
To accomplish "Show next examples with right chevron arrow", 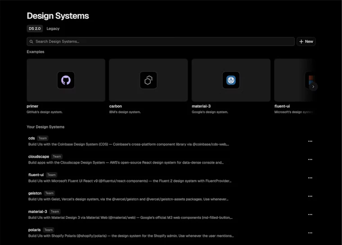I will [313, 86].
